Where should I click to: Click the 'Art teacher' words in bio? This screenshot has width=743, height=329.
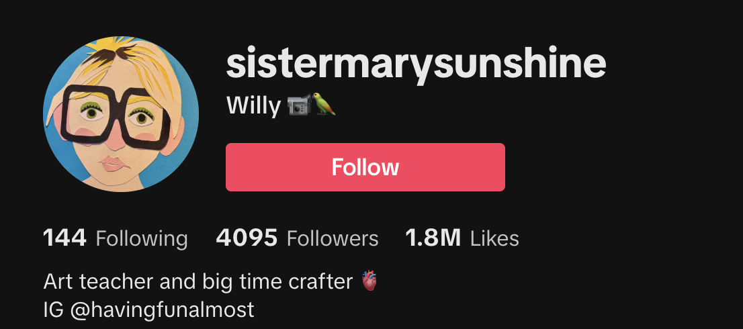pyautogui.click(x=99, y=281)
